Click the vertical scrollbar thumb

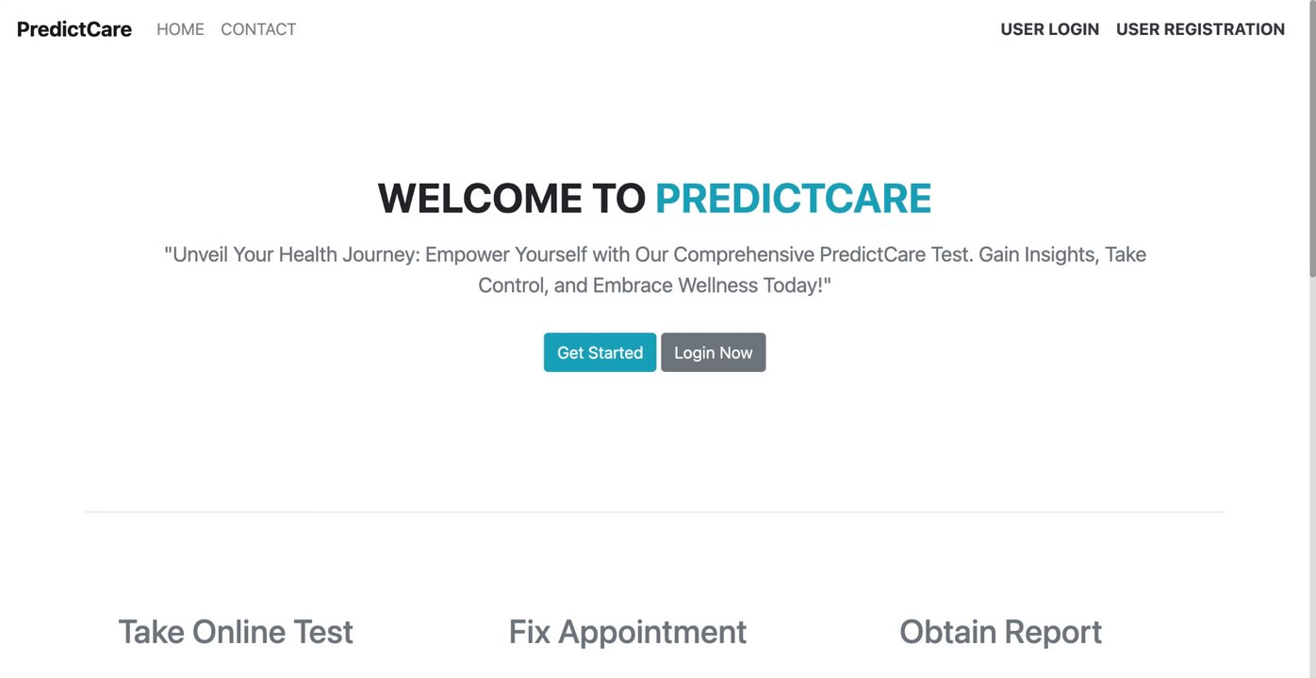point(1310,141)
